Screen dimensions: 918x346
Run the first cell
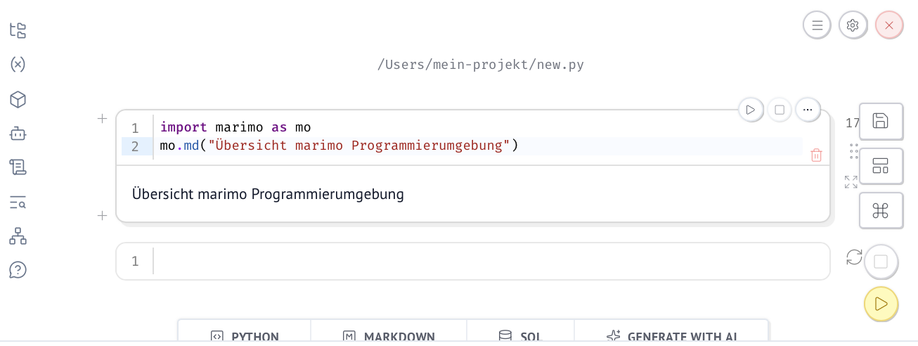[751, 110]
